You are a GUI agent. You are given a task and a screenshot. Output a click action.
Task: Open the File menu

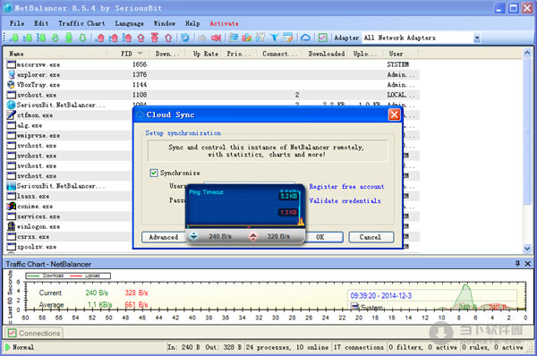click(17, 23)
